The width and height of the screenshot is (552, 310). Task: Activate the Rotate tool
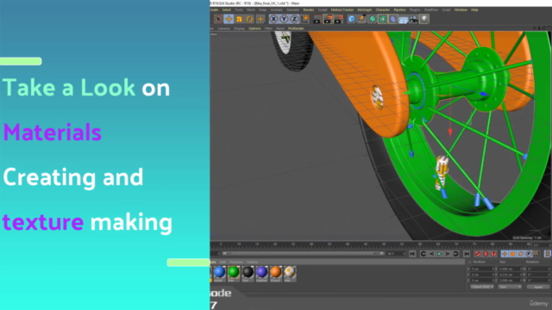[249, 19]
